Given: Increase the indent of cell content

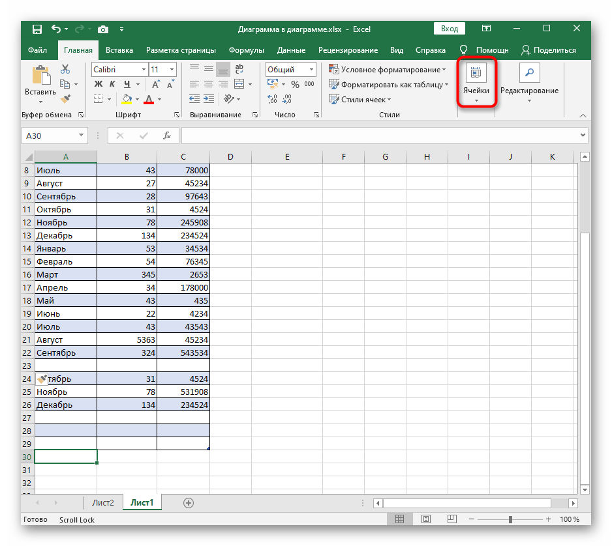Looking at the screenshot, I should (x=209, y=99).
